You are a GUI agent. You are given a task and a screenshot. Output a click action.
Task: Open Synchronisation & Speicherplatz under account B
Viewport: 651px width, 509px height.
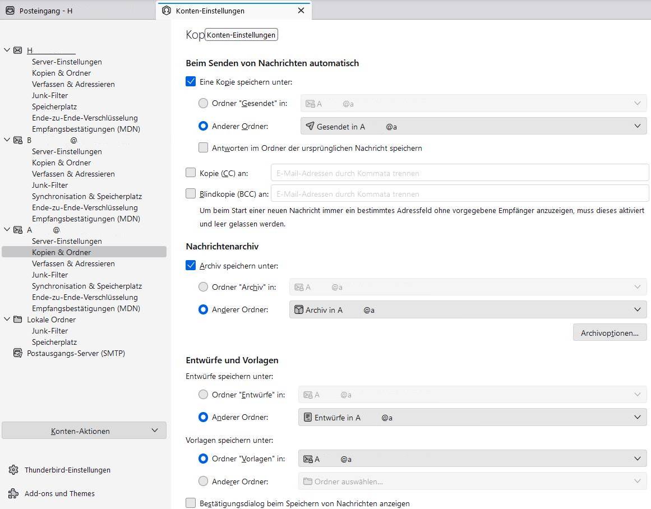point(87,196)
